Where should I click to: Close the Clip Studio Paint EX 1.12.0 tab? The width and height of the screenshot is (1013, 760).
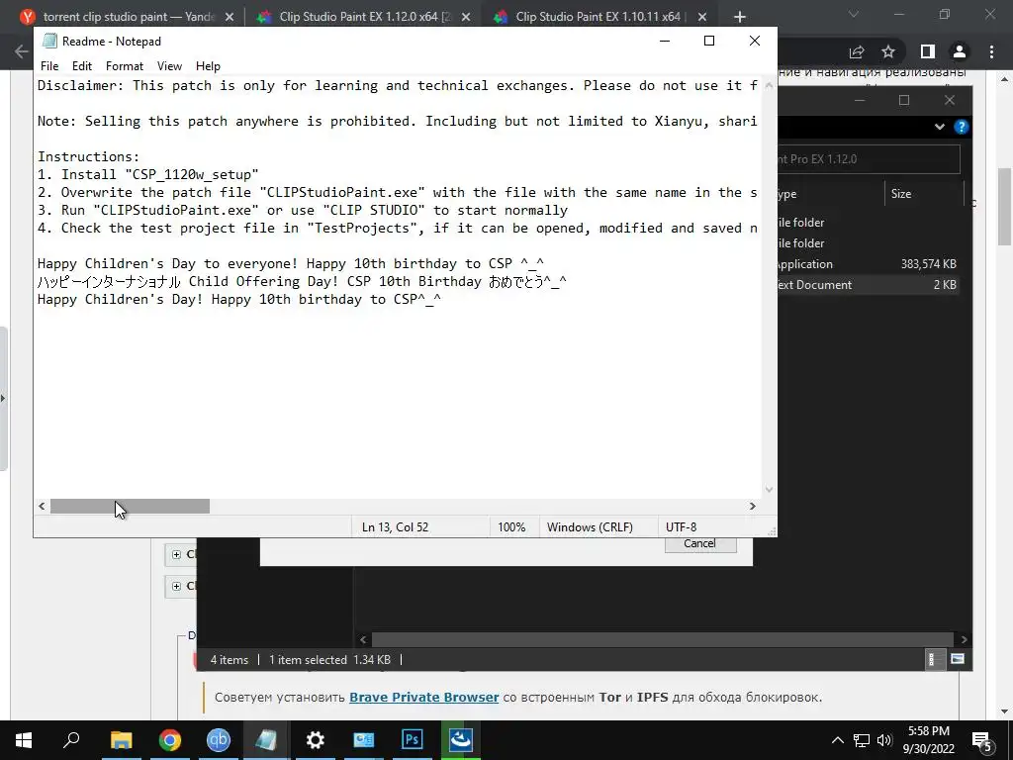(466, 18)
